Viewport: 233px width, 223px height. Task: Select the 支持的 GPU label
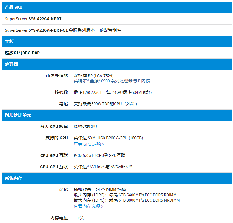click(57, 138)
